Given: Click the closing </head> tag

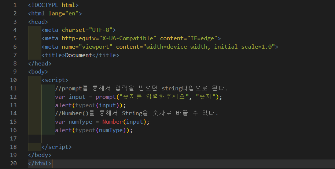Looking at the screenshot, I should point(40,64).
